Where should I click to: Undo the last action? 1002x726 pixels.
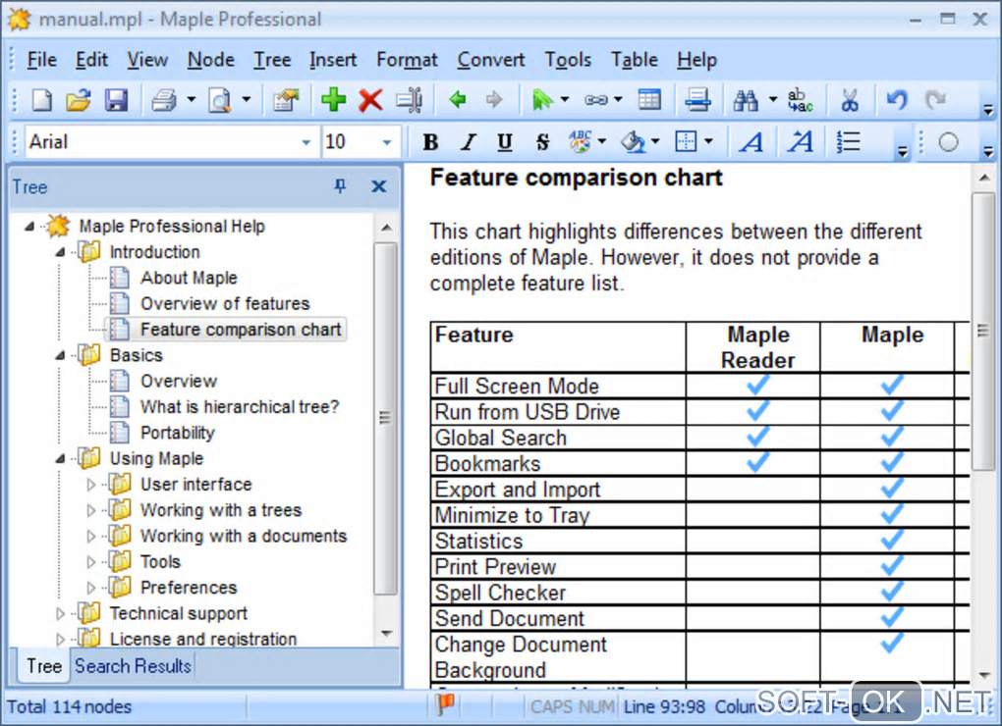(897, 99)
